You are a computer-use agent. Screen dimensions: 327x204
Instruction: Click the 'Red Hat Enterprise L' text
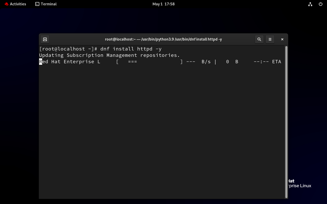pyautogui.click(x=70, y=62)
